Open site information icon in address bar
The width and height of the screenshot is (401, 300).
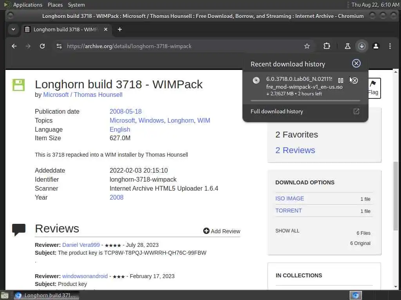(59, 46)
